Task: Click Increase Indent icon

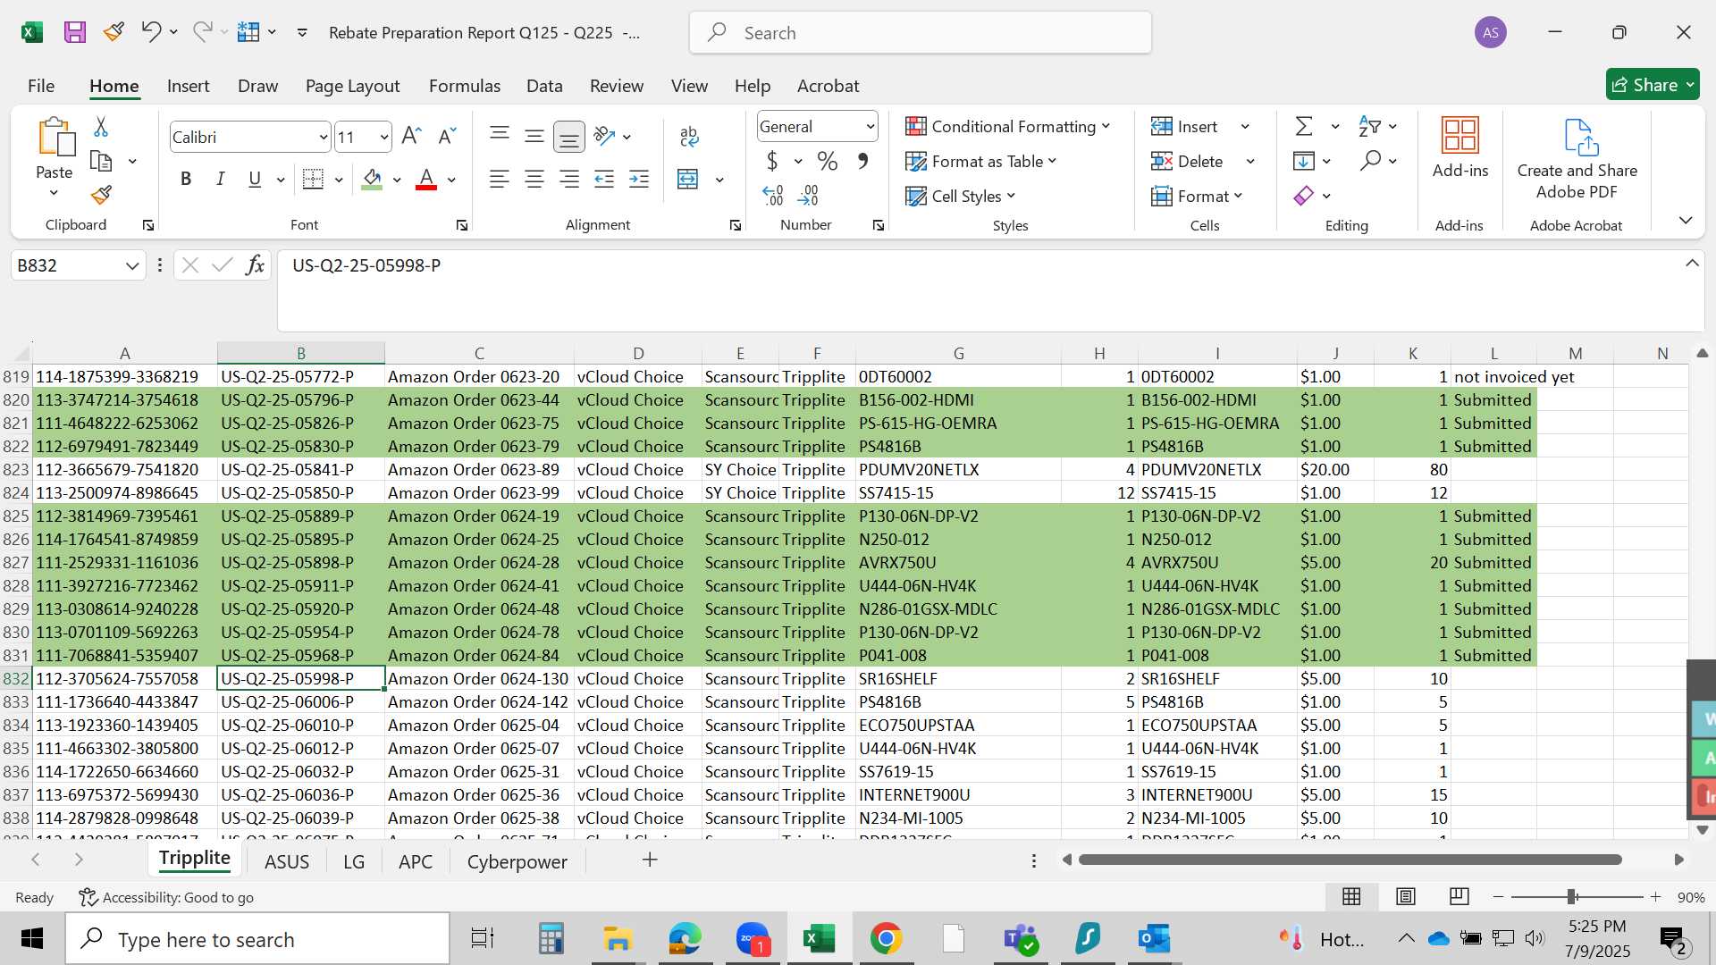Action: (x=639, y=180)
